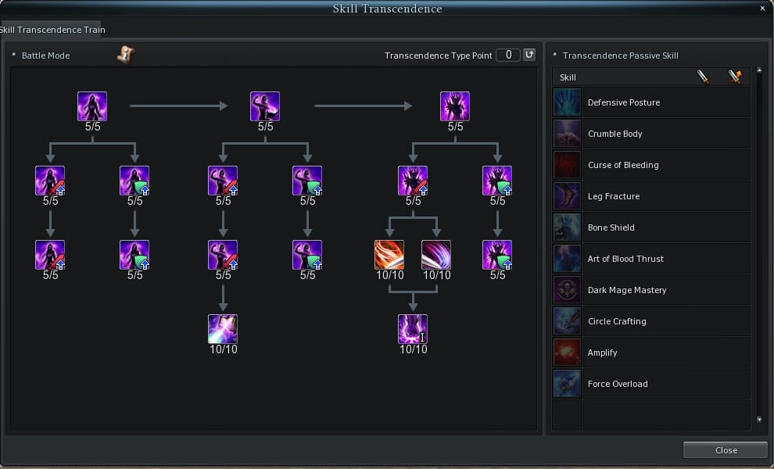
Task: Click the Transcendence Type Point value field
Action: [508, 55]
